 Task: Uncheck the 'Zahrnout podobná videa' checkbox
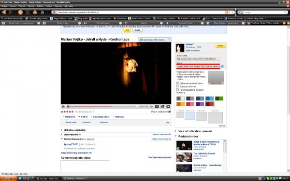pyautogui.click(x=177, y=83)
